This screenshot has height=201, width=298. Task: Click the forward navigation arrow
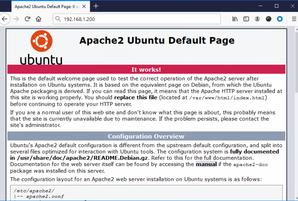[16, 19]
